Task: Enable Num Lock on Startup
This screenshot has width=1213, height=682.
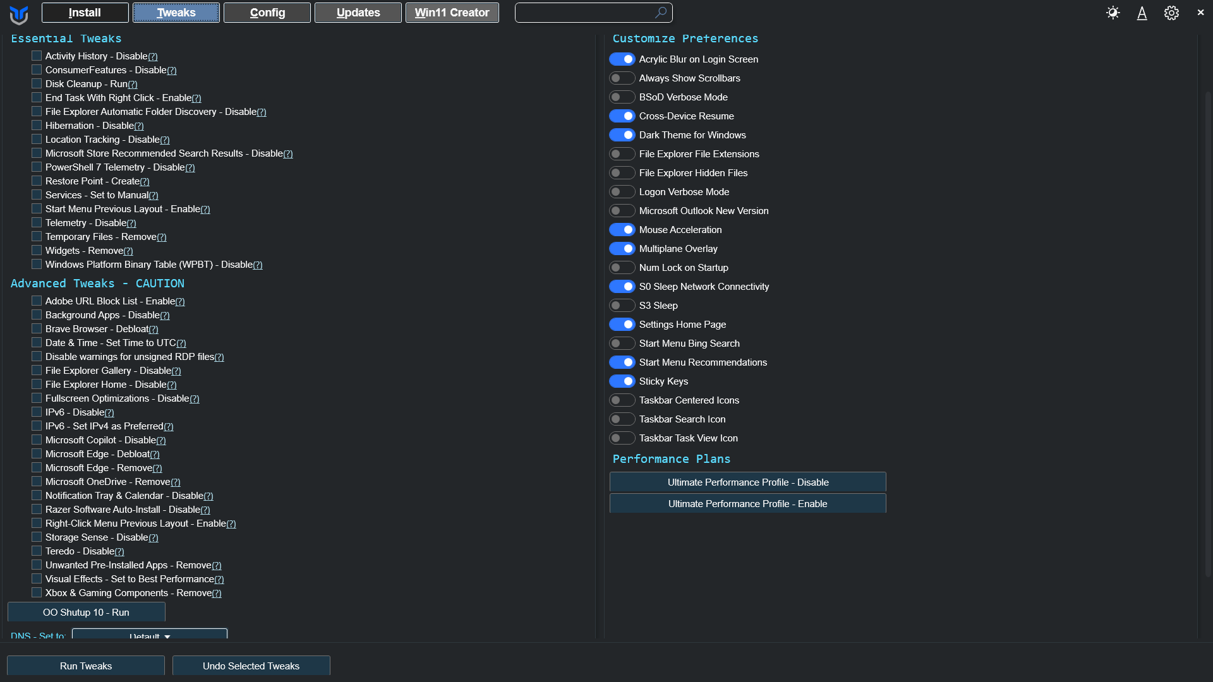Action: pyautogui.click(x=622, y=268)
